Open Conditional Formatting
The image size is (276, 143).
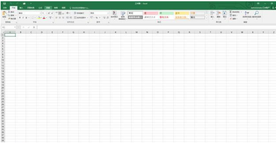click(114, 15)
